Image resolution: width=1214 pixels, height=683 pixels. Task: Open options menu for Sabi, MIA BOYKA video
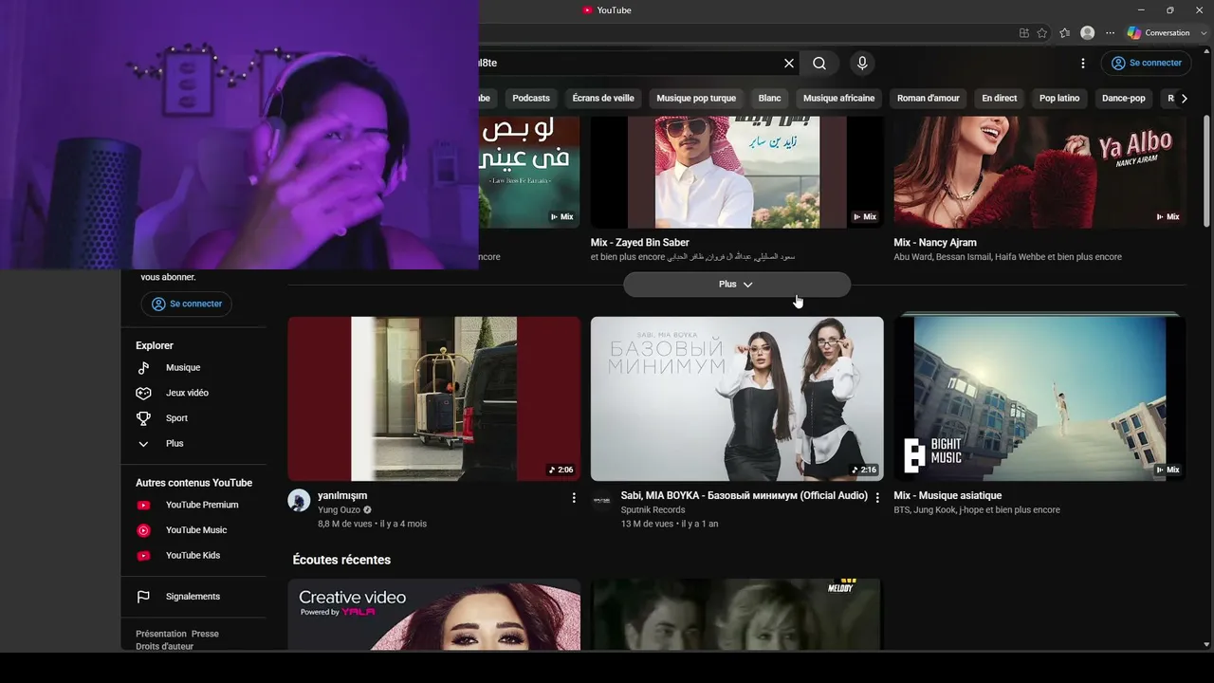[877, 497]
